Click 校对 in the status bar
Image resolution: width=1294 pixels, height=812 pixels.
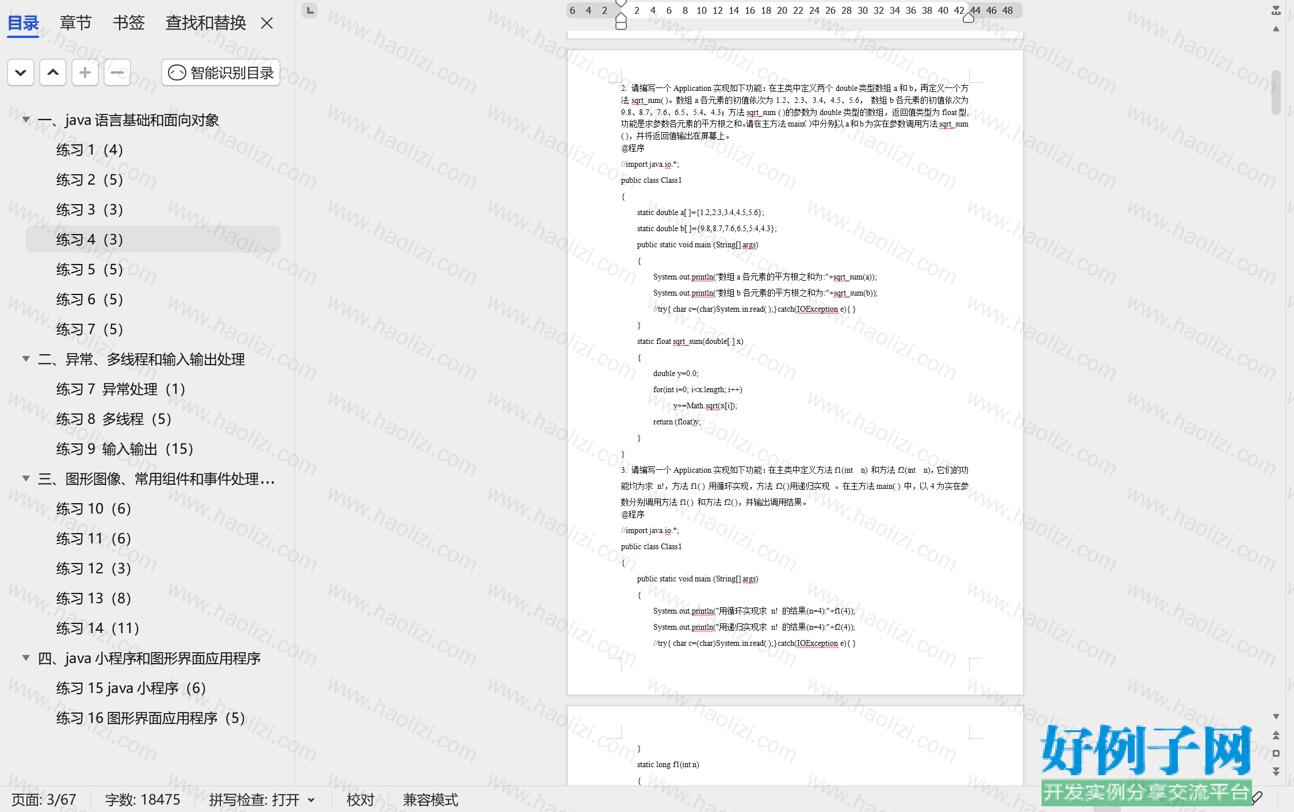[x=361, y=800]
